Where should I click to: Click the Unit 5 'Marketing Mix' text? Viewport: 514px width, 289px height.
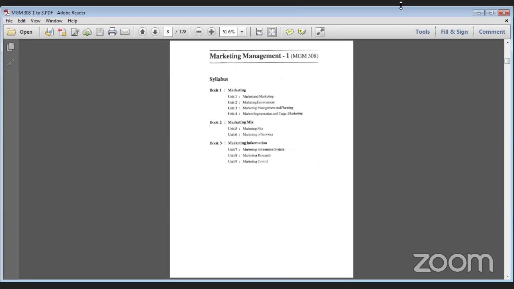[253, 128]
